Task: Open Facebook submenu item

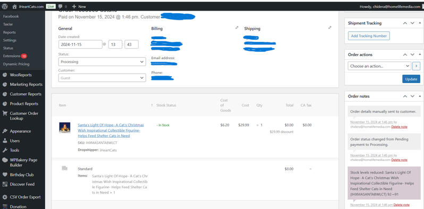Action: tap(11, 16)
